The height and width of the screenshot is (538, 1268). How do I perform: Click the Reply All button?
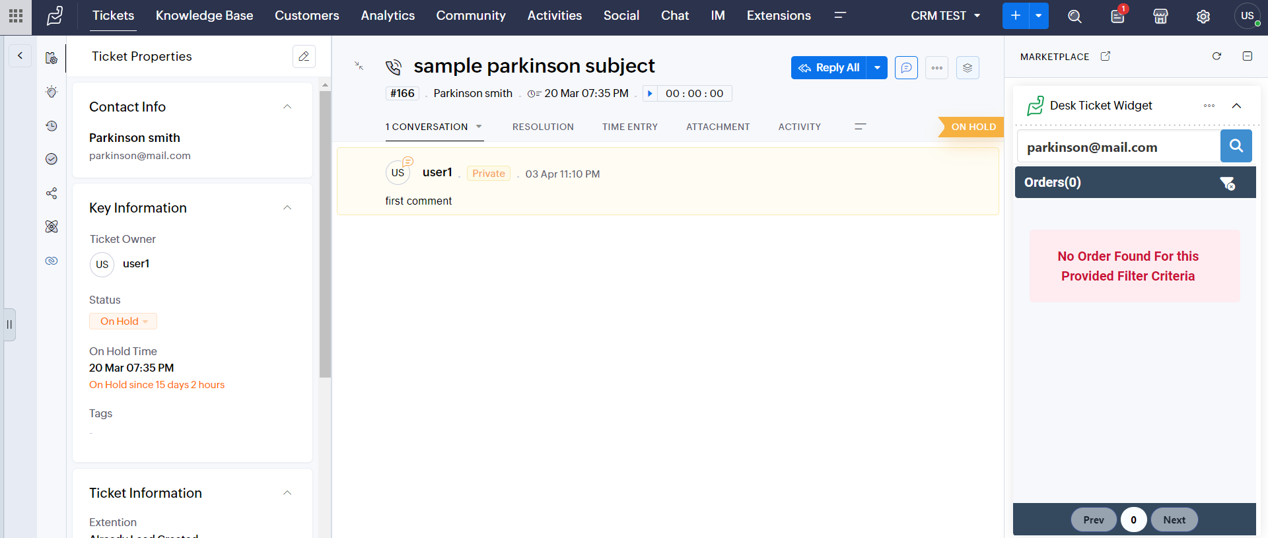(829, 68)
